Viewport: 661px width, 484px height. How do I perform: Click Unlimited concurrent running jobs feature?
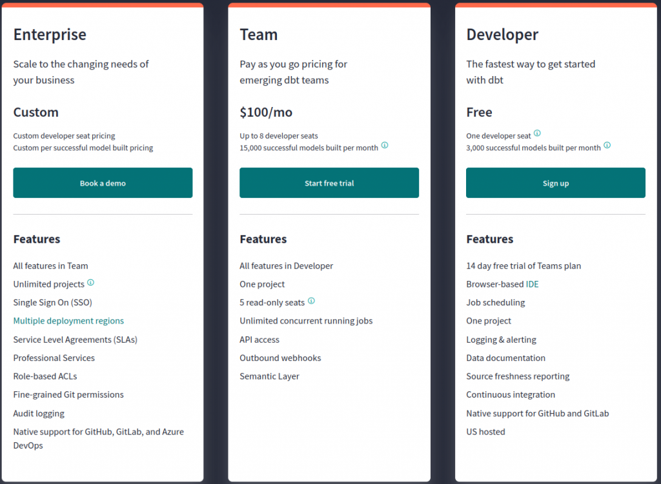306,321
